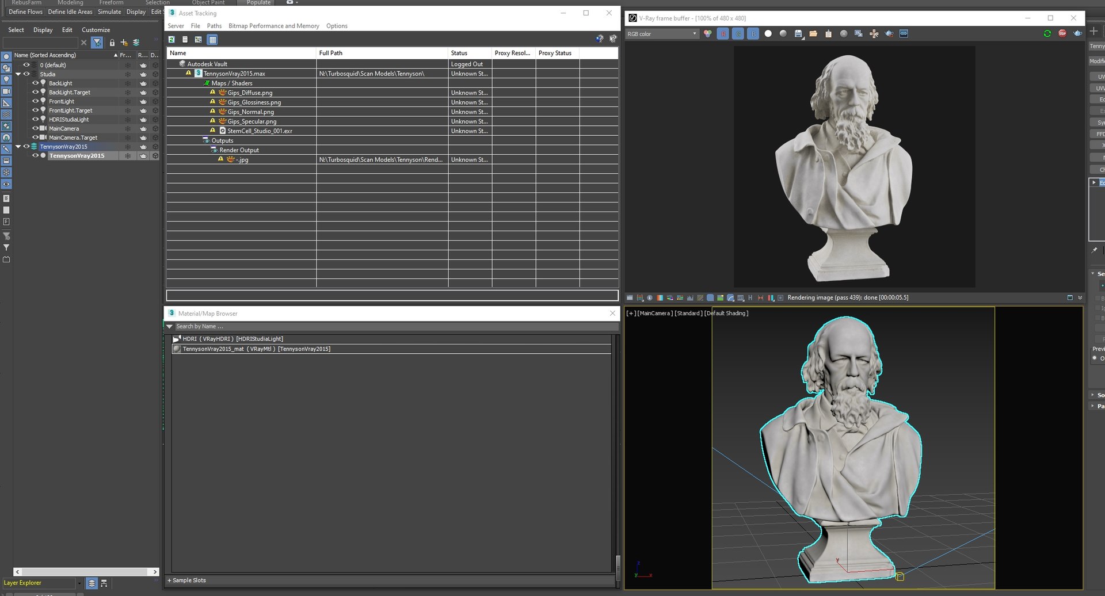Open the Paths menu in Asset Tracking
Screen dimensions: 1105x596
pyautogui.click(x=214, y=26)
